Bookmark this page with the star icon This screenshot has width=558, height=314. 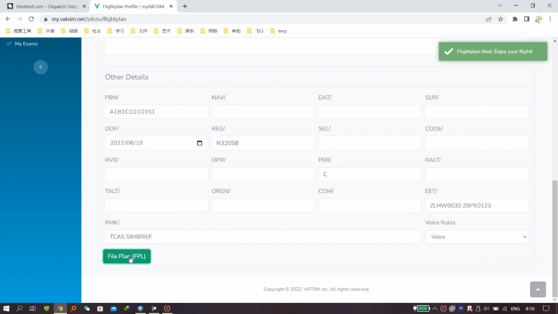coord(501,19)
